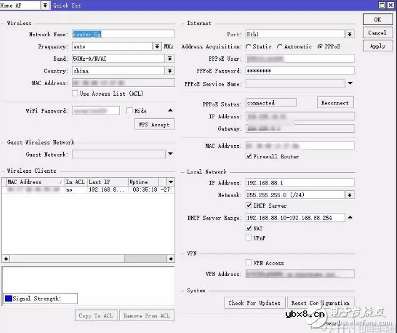
Task: Enable the UPnP checkbox
Action: 249,238
